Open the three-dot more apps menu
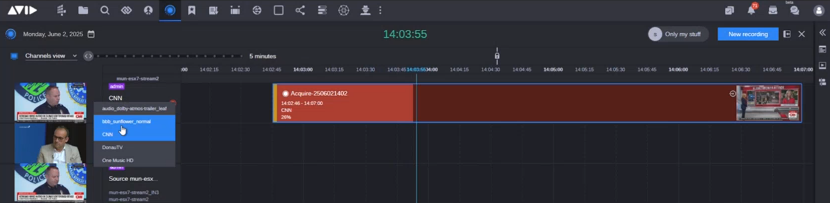830x203 pixels. coord(381,10)
